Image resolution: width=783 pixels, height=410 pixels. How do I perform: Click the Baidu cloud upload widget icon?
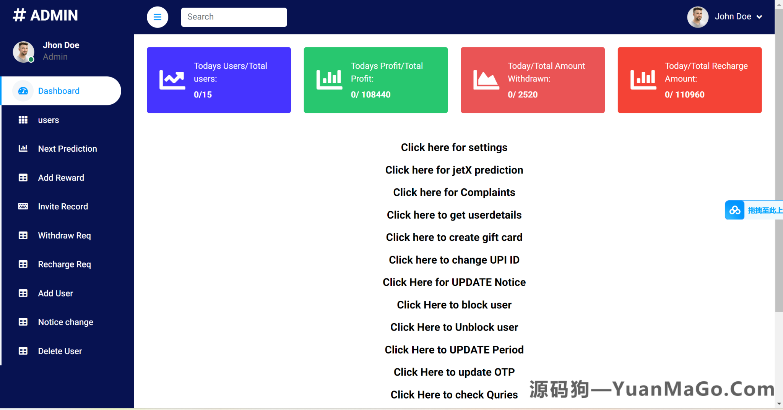(734, 210)
